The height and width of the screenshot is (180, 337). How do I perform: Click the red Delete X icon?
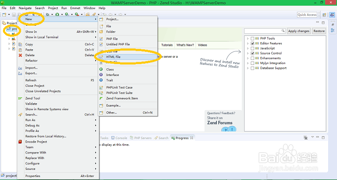click(20, 55)
